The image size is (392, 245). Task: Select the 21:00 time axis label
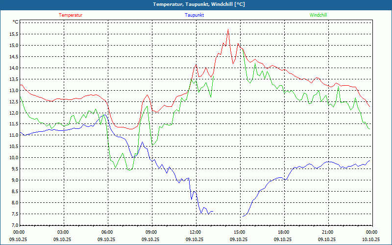tap(328, 232)
